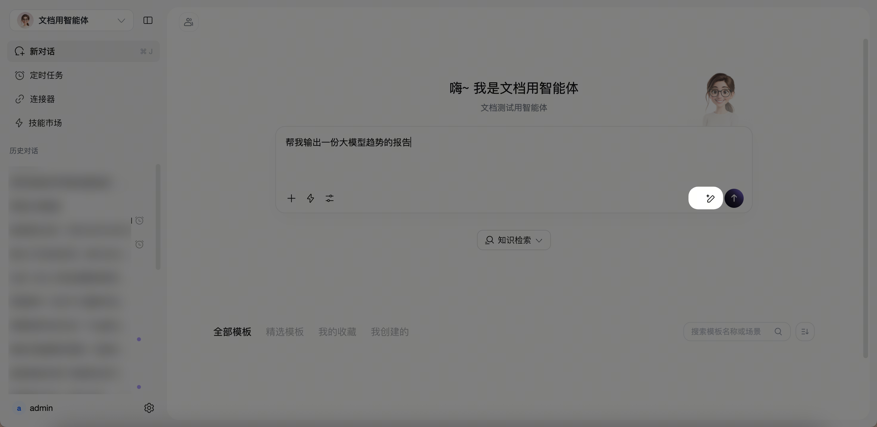Click the 搜索模板名称或场景 search field
Screen dimensions: 877x427
(x=737, y=332)
